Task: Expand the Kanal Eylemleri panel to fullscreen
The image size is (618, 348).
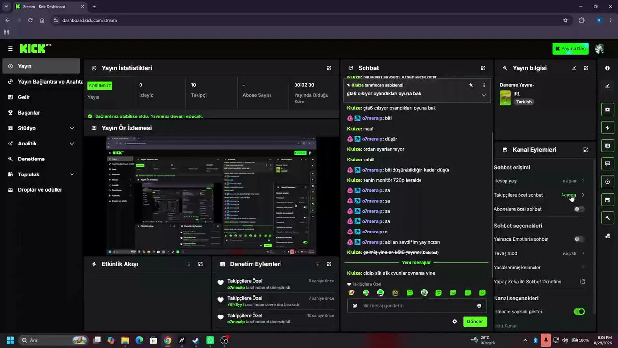Action: (x=586, y=150)
